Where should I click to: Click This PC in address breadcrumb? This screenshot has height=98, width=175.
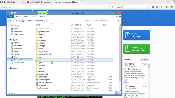[x=30, y=21]
